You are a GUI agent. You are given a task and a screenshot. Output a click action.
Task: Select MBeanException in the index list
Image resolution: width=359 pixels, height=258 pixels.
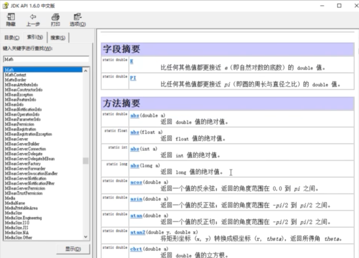click(19, 94)
